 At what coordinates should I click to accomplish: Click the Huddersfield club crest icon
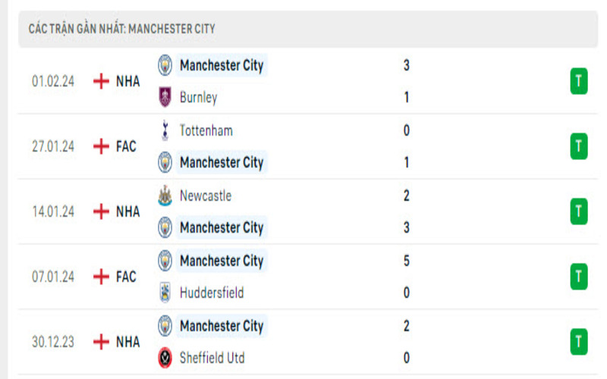tap(165, 293)
